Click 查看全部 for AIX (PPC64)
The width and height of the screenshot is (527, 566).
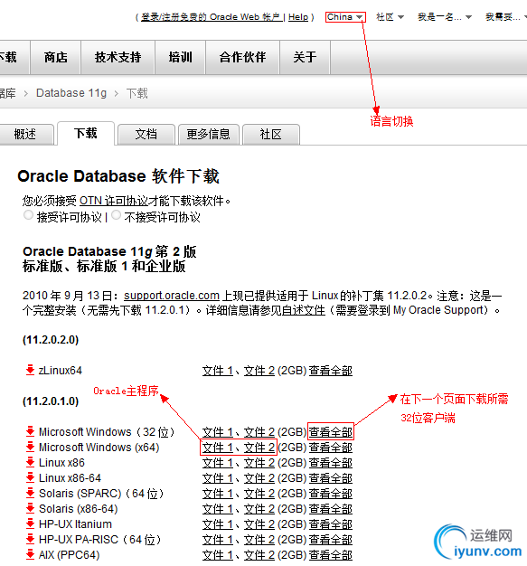coord(331,555)
